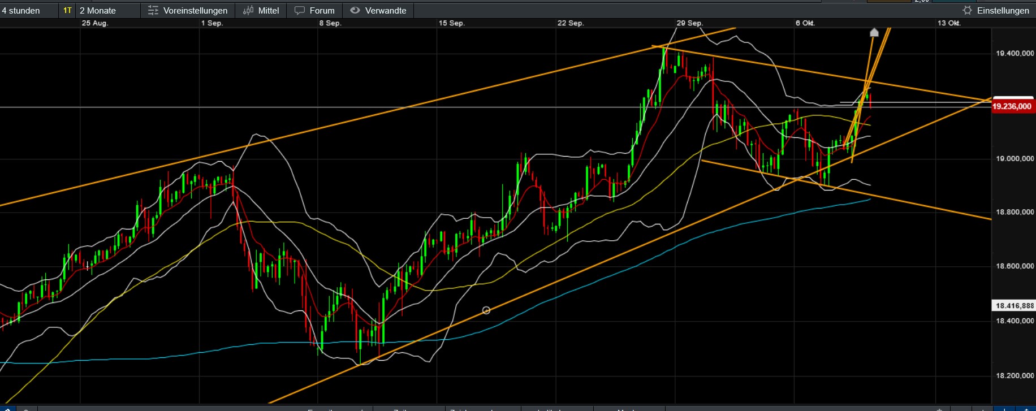Open the Forum speech bubble button
The image size is (1036, 411).
314,11
